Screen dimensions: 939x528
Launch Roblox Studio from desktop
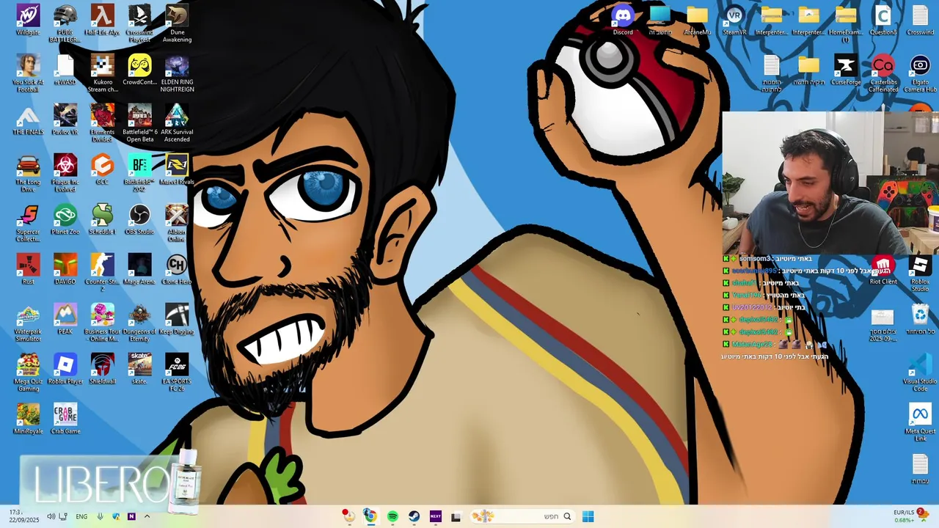[920, 273]
